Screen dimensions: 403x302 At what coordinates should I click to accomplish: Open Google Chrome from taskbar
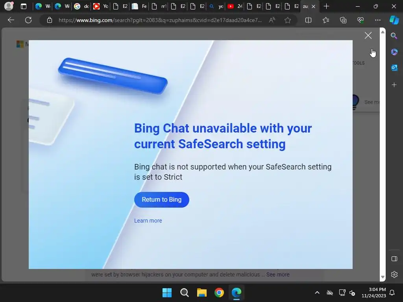click(x=219, y=293)
